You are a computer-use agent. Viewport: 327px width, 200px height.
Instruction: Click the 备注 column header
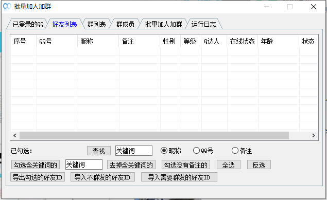(x=140, y=41)
